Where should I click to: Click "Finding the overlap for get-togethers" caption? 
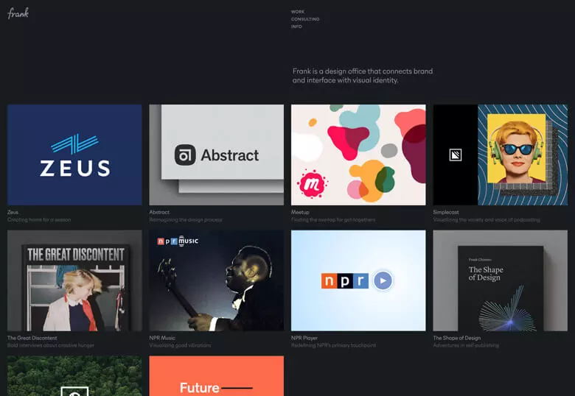coord(333,220)
